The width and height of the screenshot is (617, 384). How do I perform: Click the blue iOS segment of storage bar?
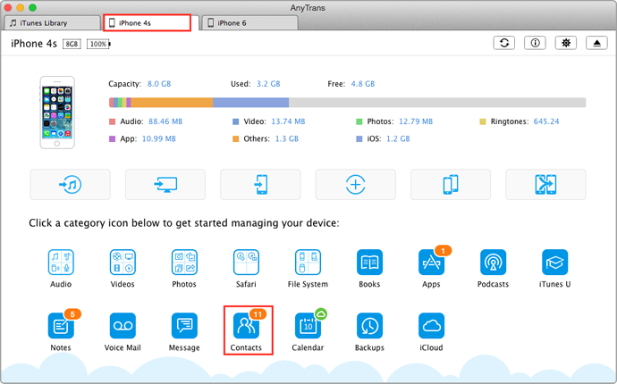coord(250,103)
